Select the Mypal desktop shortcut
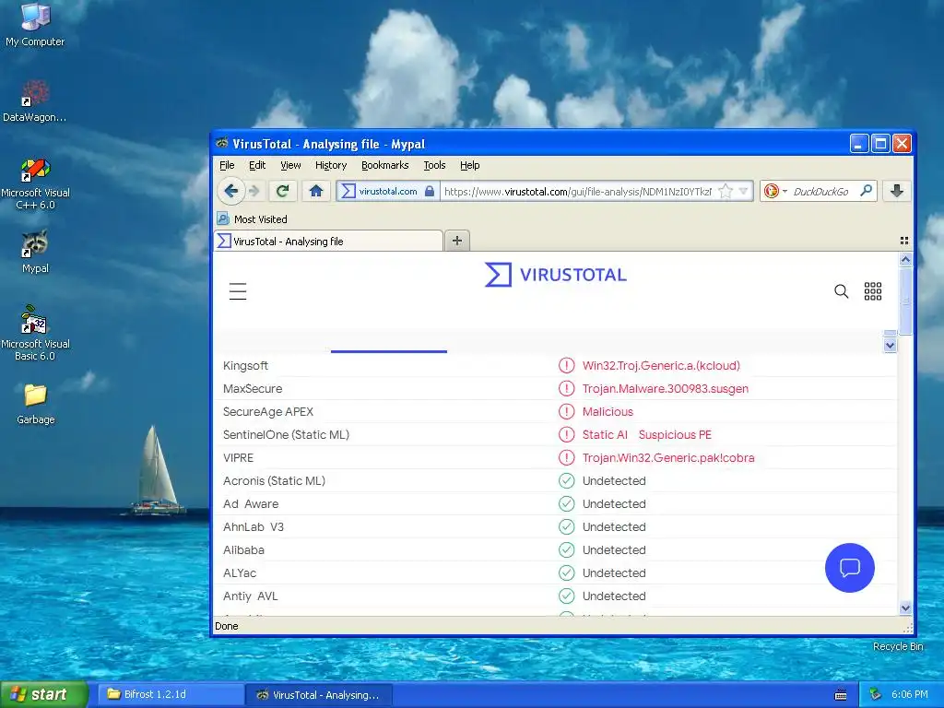 35,252
